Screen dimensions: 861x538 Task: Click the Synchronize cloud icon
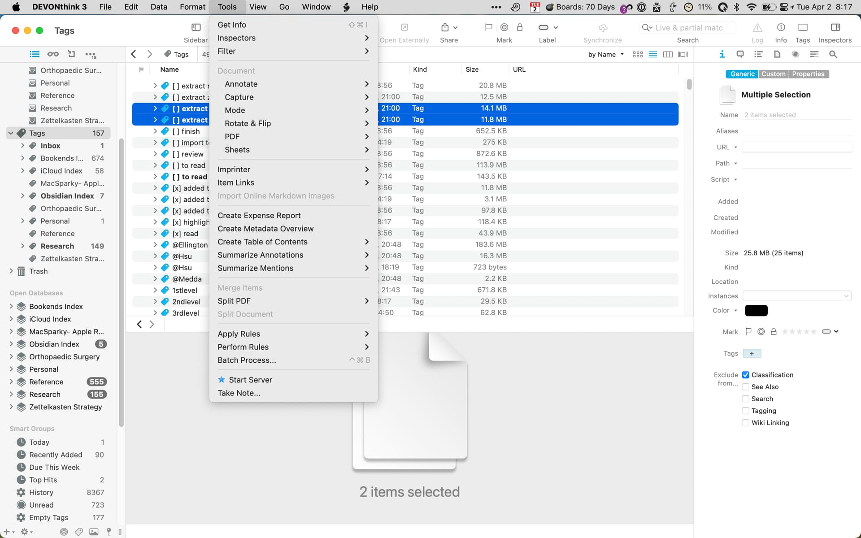(x=603, y=28)
